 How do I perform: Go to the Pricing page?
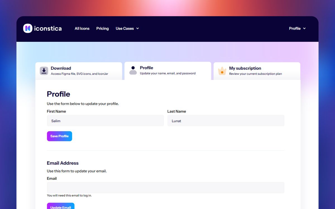(x=102, y=28)
